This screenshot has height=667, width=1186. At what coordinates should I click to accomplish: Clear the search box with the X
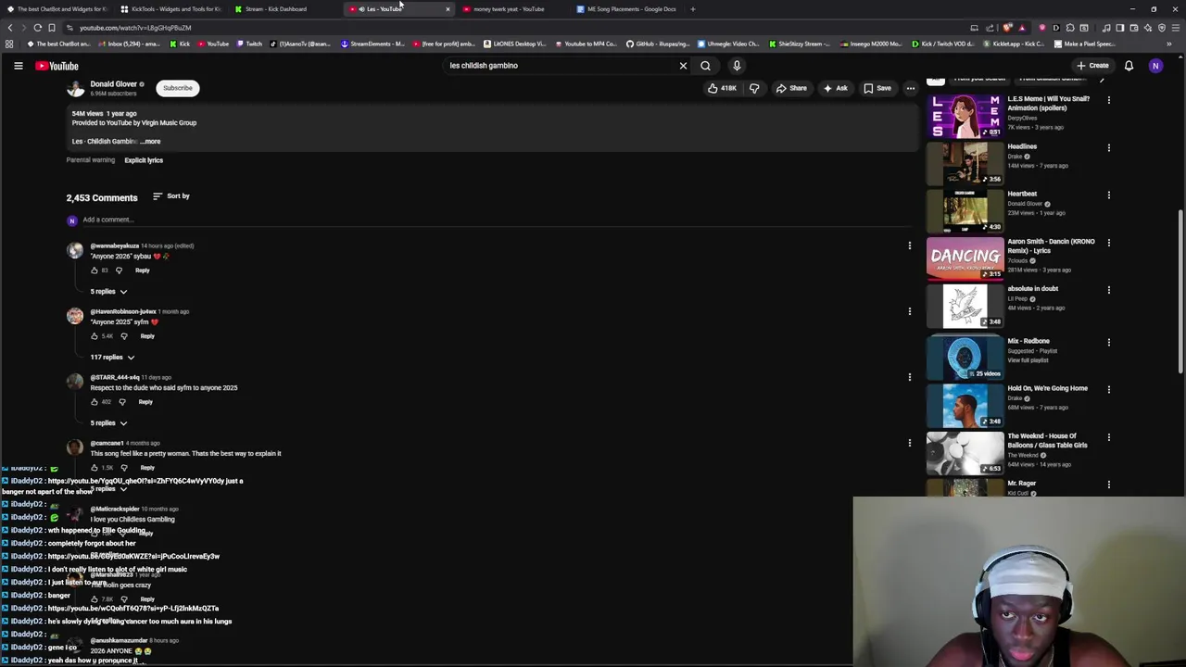pyautogui.click(x=683, y=66)
